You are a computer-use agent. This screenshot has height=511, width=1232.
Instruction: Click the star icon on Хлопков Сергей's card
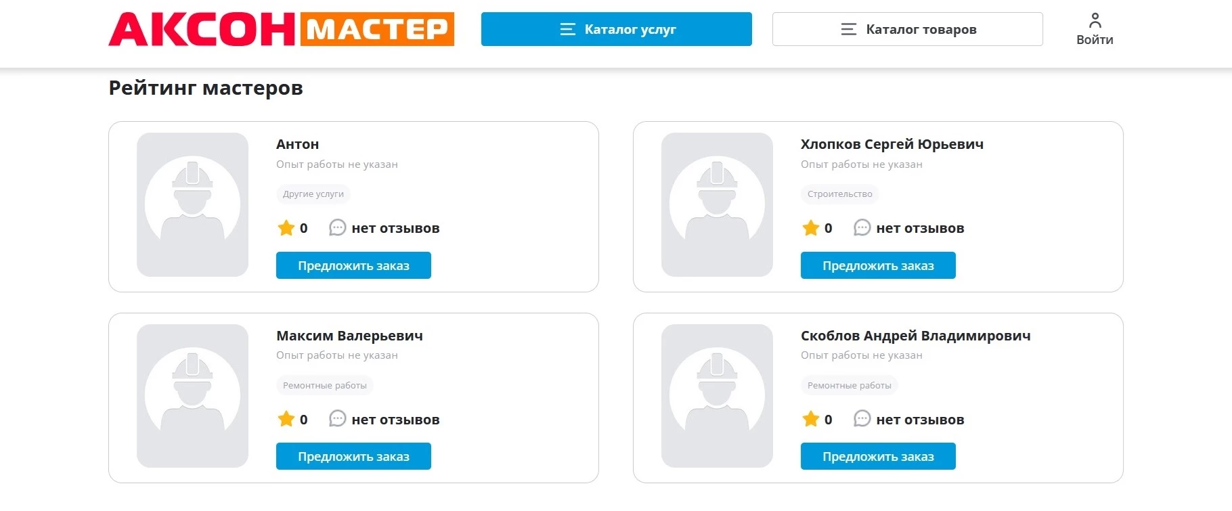810,228
